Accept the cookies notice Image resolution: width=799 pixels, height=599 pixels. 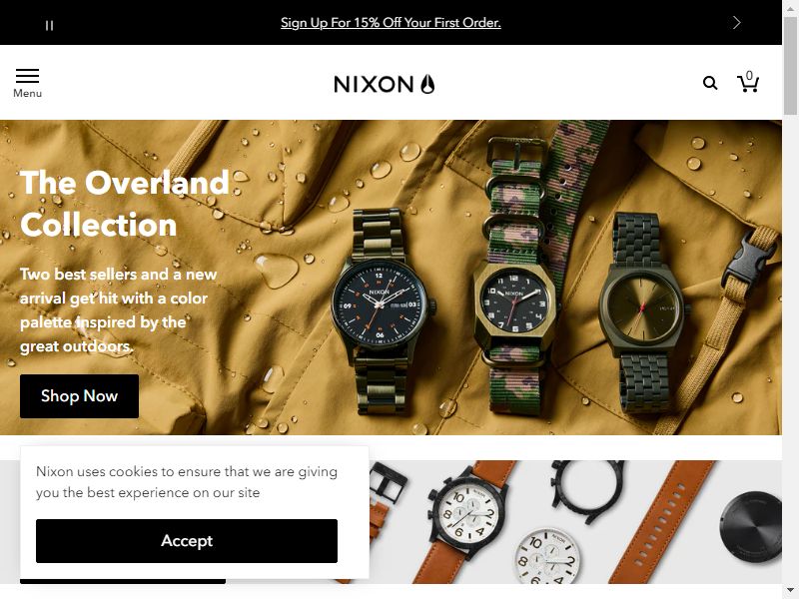(x=187, y=541)
